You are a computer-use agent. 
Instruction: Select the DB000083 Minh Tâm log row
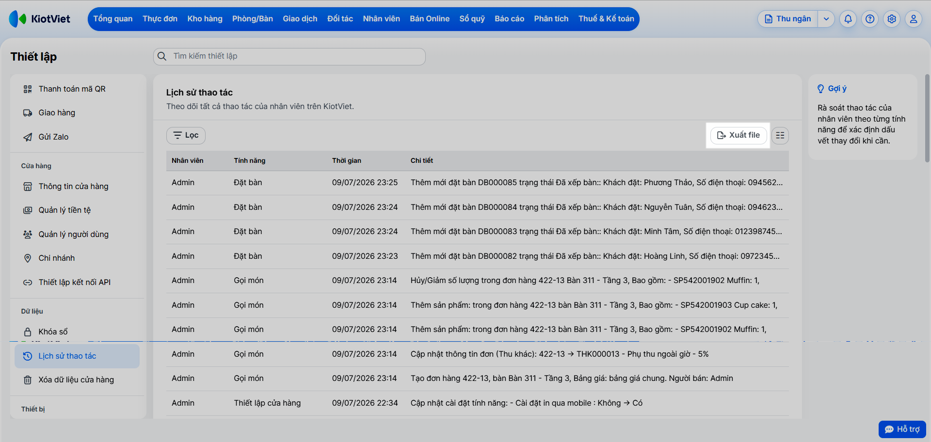click(478, 232)
